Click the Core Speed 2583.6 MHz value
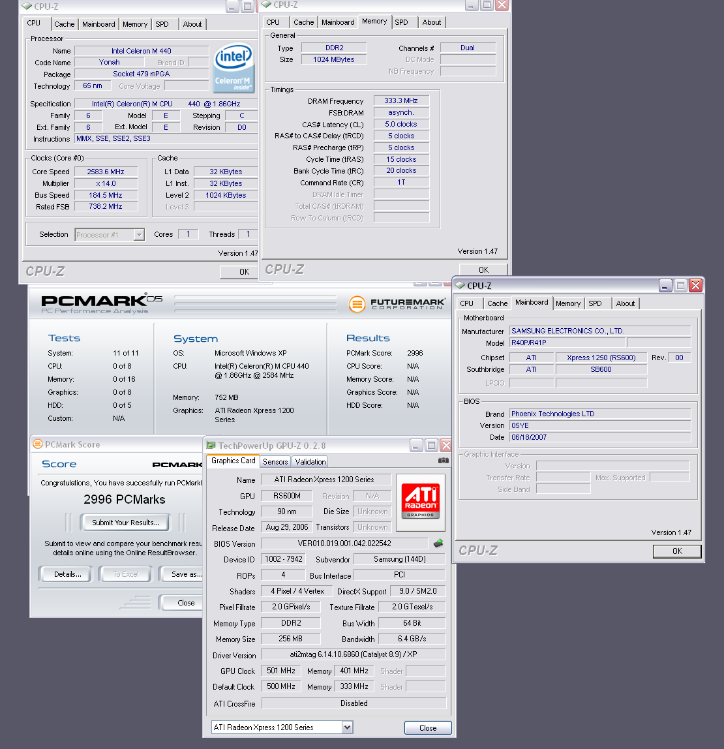This screenshot has width=724, height=749. point(106,172)
